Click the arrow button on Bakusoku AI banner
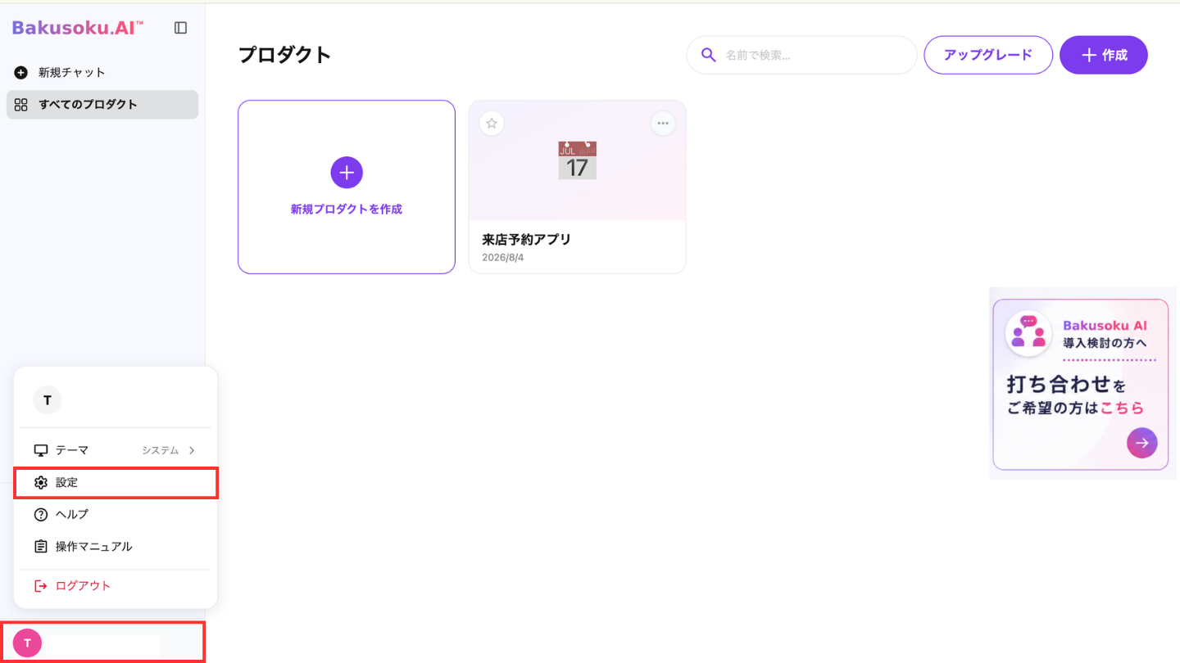The width and height of the screenshot is (1180, 663). (x=1142, y=443)
